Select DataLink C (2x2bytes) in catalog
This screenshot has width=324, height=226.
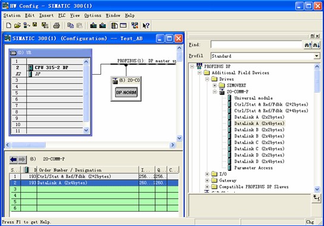(x=259, y=142)
